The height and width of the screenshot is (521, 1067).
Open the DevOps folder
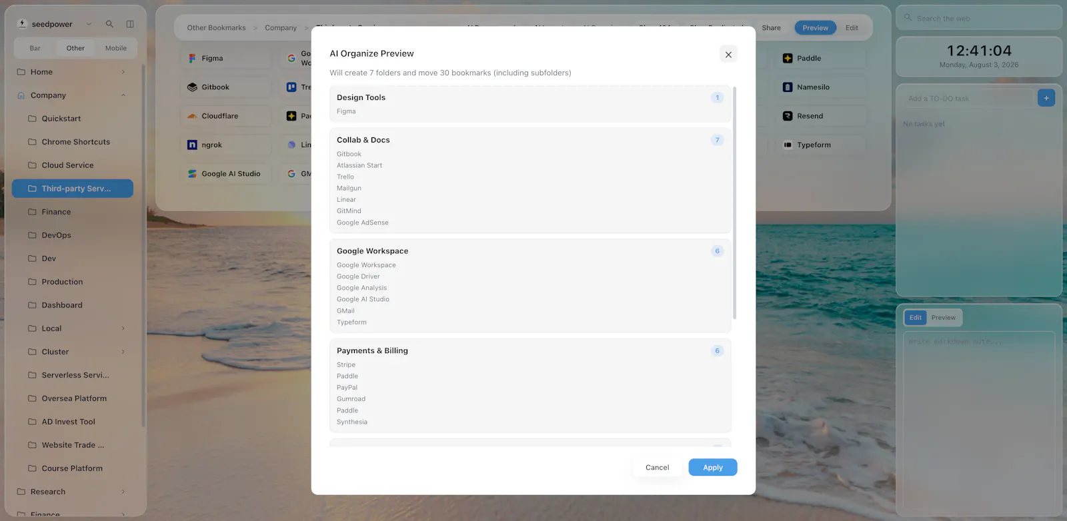[x=73, y=235]
